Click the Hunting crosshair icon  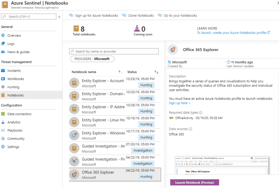(x=3, y=87)
